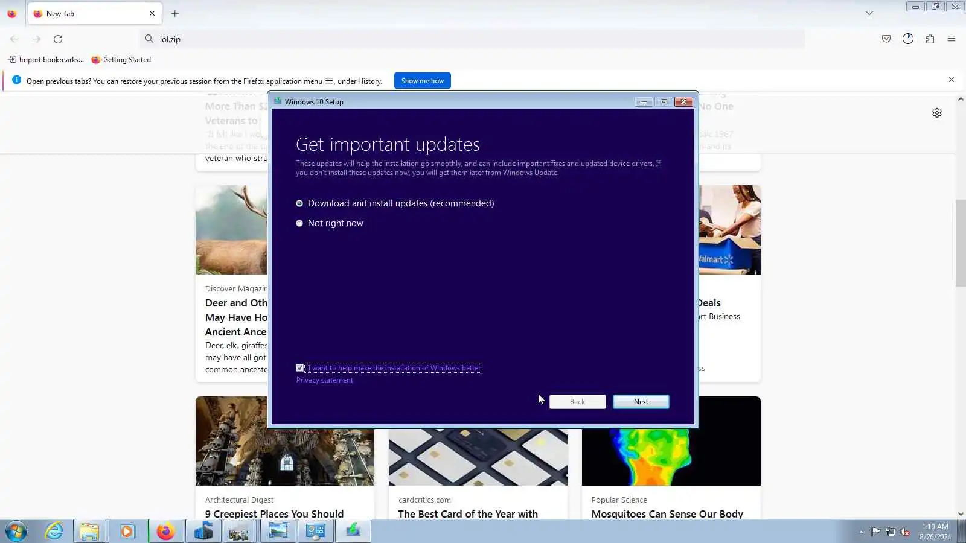Click the Windows 10 Setup title icon

click(x=278, y=101)
